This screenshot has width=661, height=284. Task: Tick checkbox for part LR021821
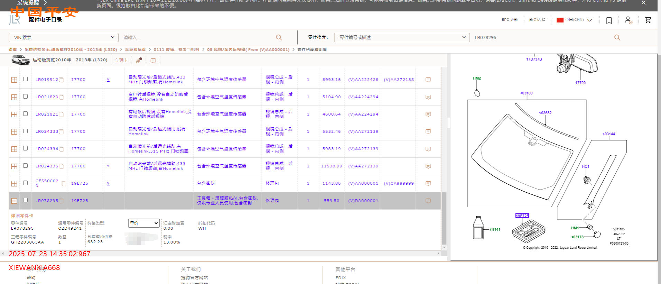pos(25,114)
